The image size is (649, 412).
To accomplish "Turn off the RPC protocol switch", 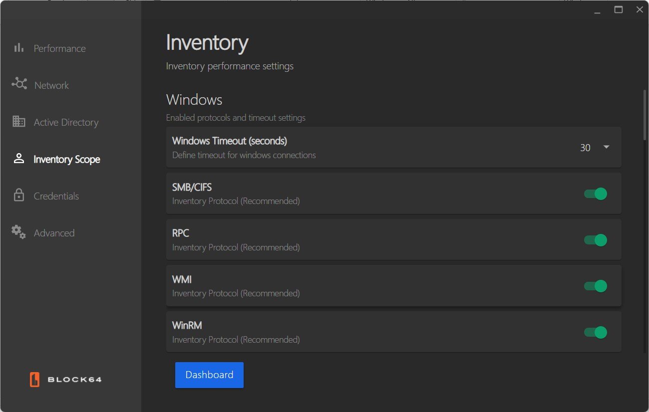I will point(596,240).
